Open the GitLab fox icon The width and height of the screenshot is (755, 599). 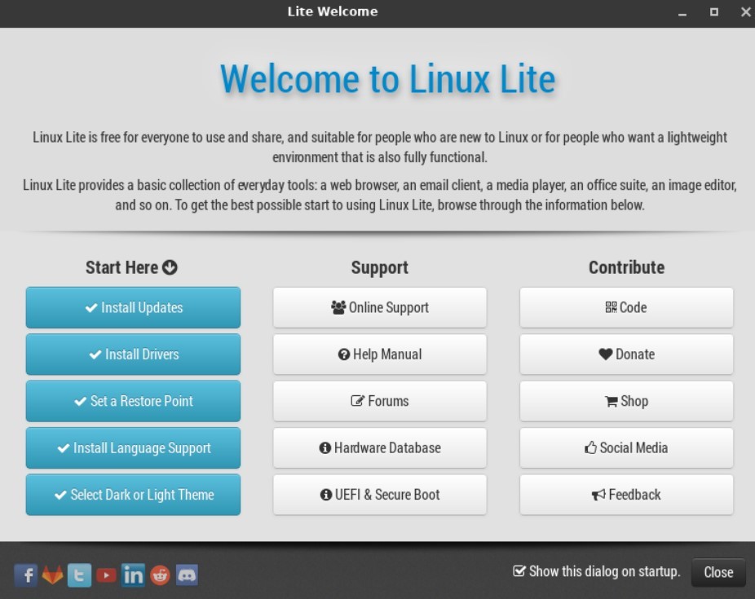[x=52, y=575]
